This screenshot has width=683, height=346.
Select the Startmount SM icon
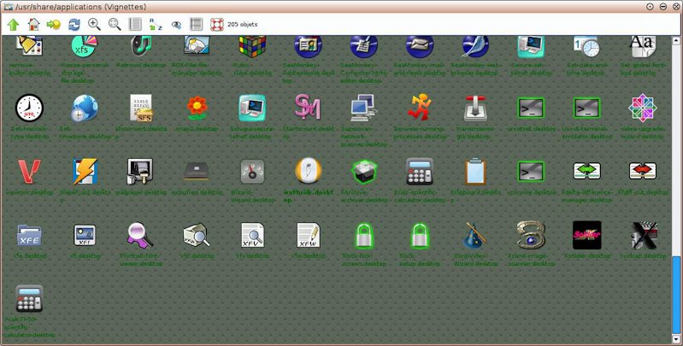(308, 107)
